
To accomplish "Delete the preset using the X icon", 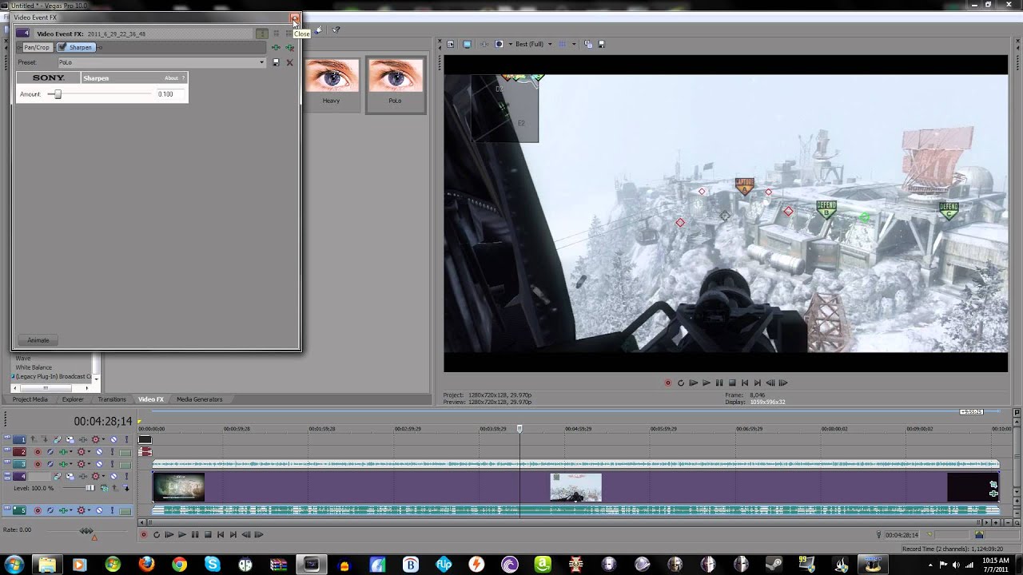I will (289, 62).
